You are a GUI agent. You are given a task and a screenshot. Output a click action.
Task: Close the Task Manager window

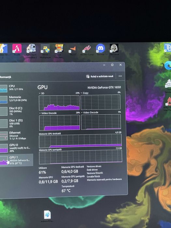tap(121, 65)
